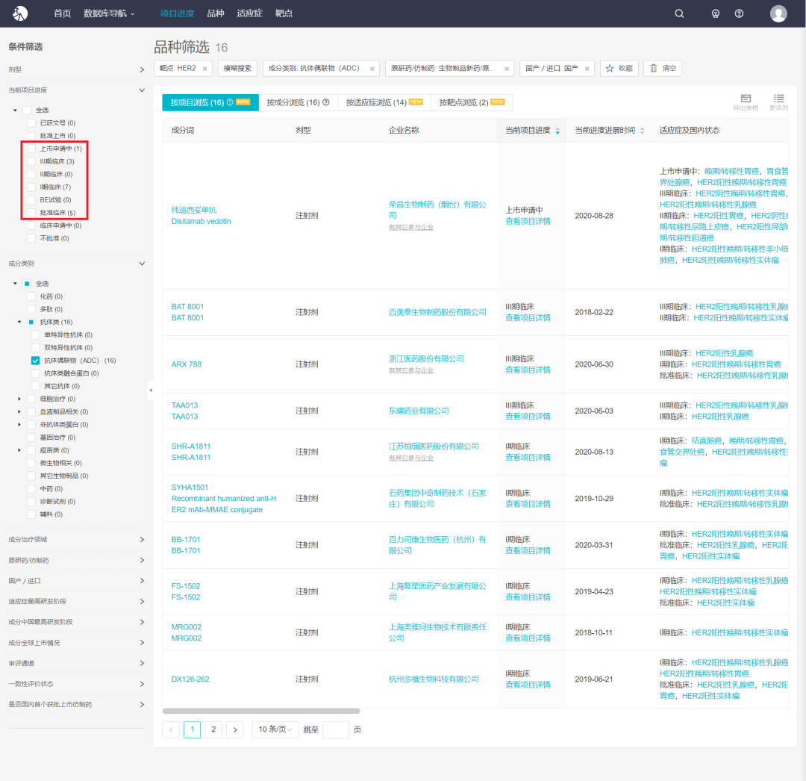The height and width of the screenshot is (781, 806).
Task: Click the 清空 trash button
Action: point(663,69)
